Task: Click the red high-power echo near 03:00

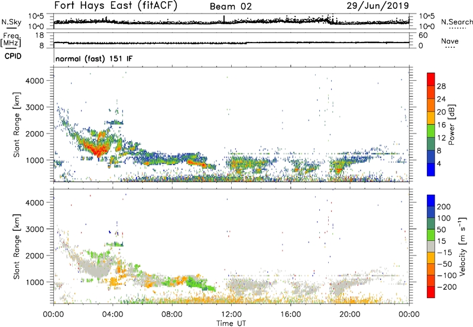Action: [x=97, y=149]
